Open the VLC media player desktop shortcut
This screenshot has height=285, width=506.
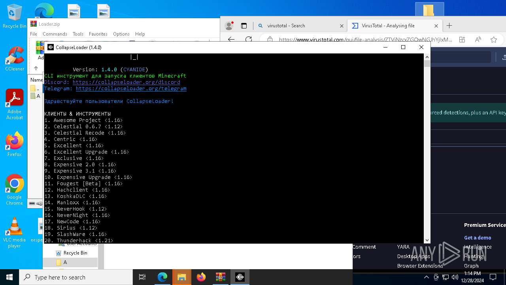[x=14, y=232]
